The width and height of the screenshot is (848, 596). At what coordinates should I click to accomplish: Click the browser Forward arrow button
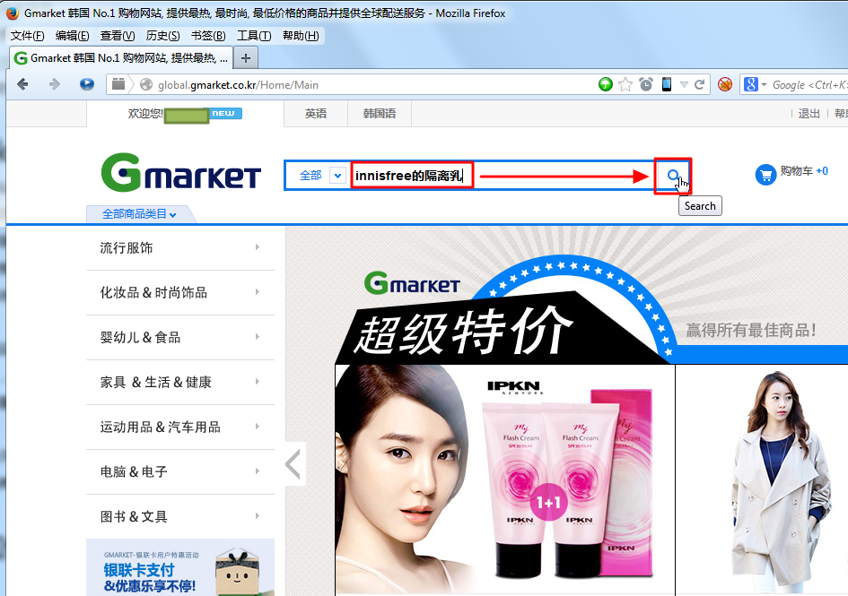click(54, 84)
